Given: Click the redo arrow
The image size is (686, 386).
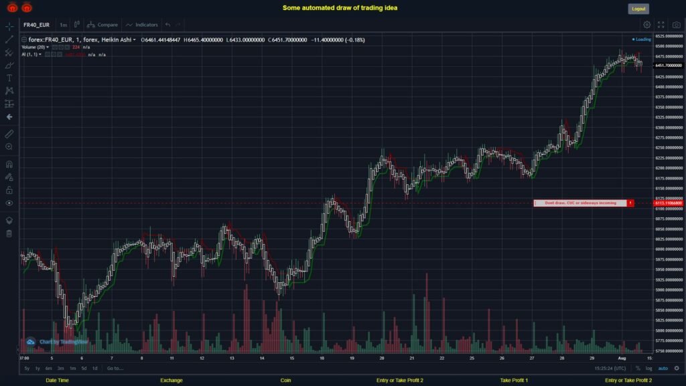Looking at the screenshot, I should pyautogui.click(x=178, y=25).
